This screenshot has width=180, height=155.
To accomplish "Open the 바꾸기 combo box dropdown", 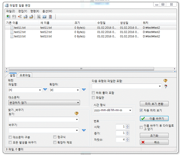I will (77, 130).
